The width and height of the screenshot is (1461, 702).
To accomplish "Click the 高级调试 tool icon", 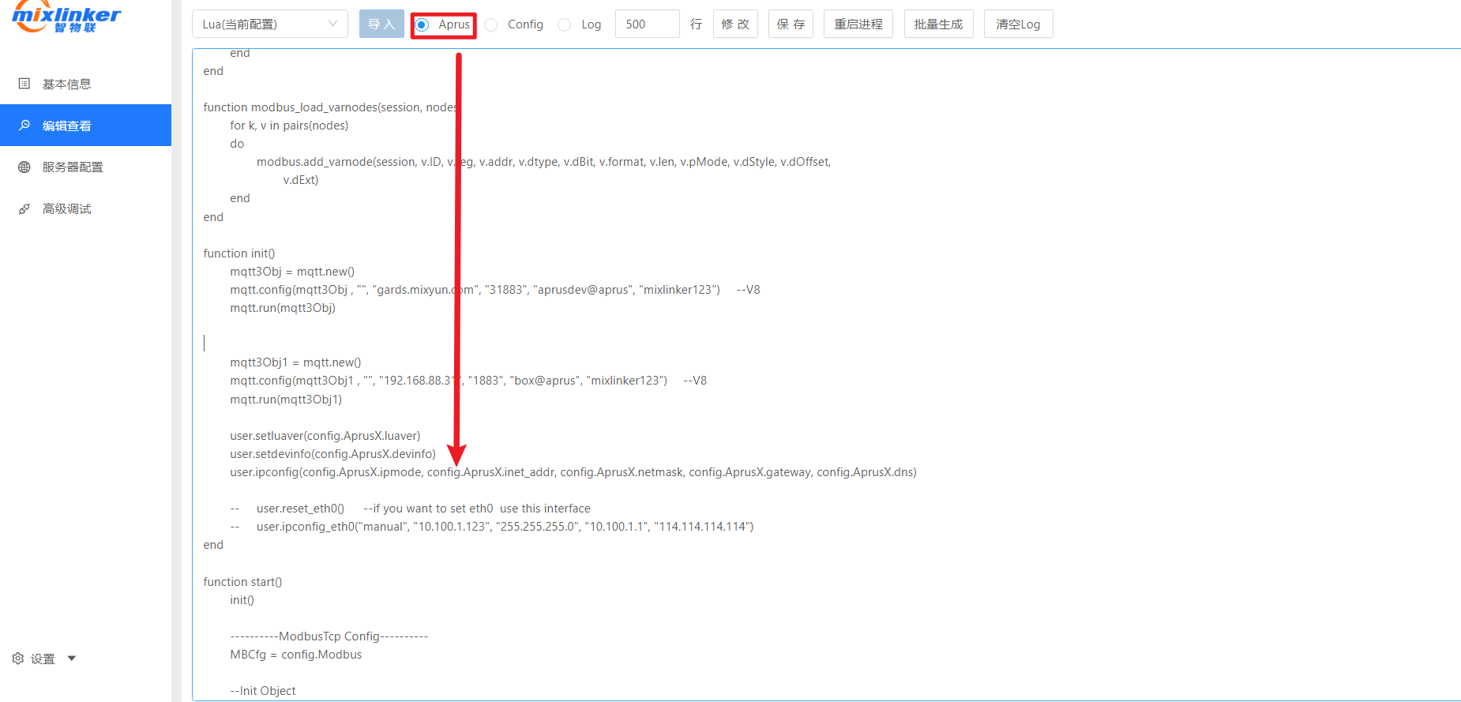I will point(24,209).
